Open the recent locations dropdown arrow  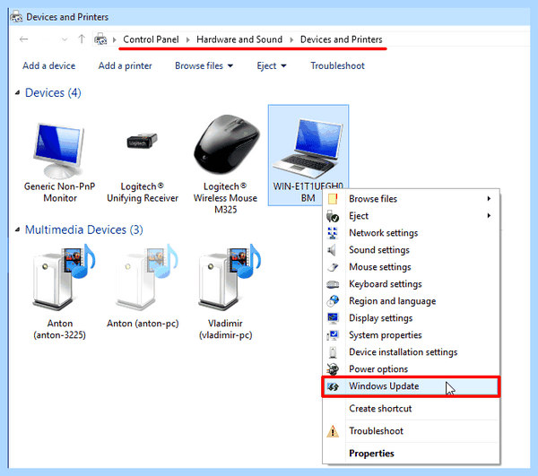(x=65, y=39)
